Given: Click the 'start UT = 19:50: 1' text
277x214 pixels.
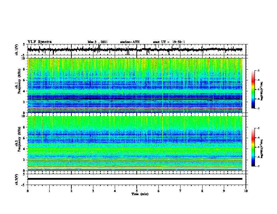Looking at the screenshot, I should tap(169, 42).
